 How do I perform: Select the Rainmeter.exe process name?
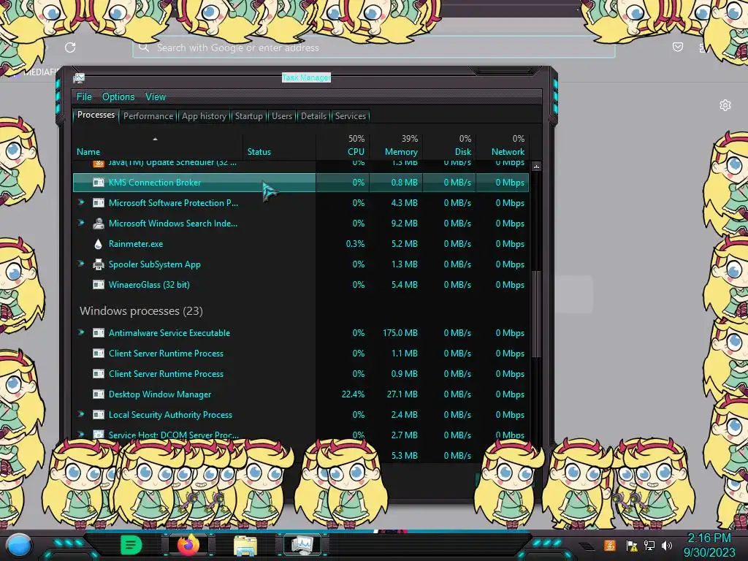pos(135,244)
